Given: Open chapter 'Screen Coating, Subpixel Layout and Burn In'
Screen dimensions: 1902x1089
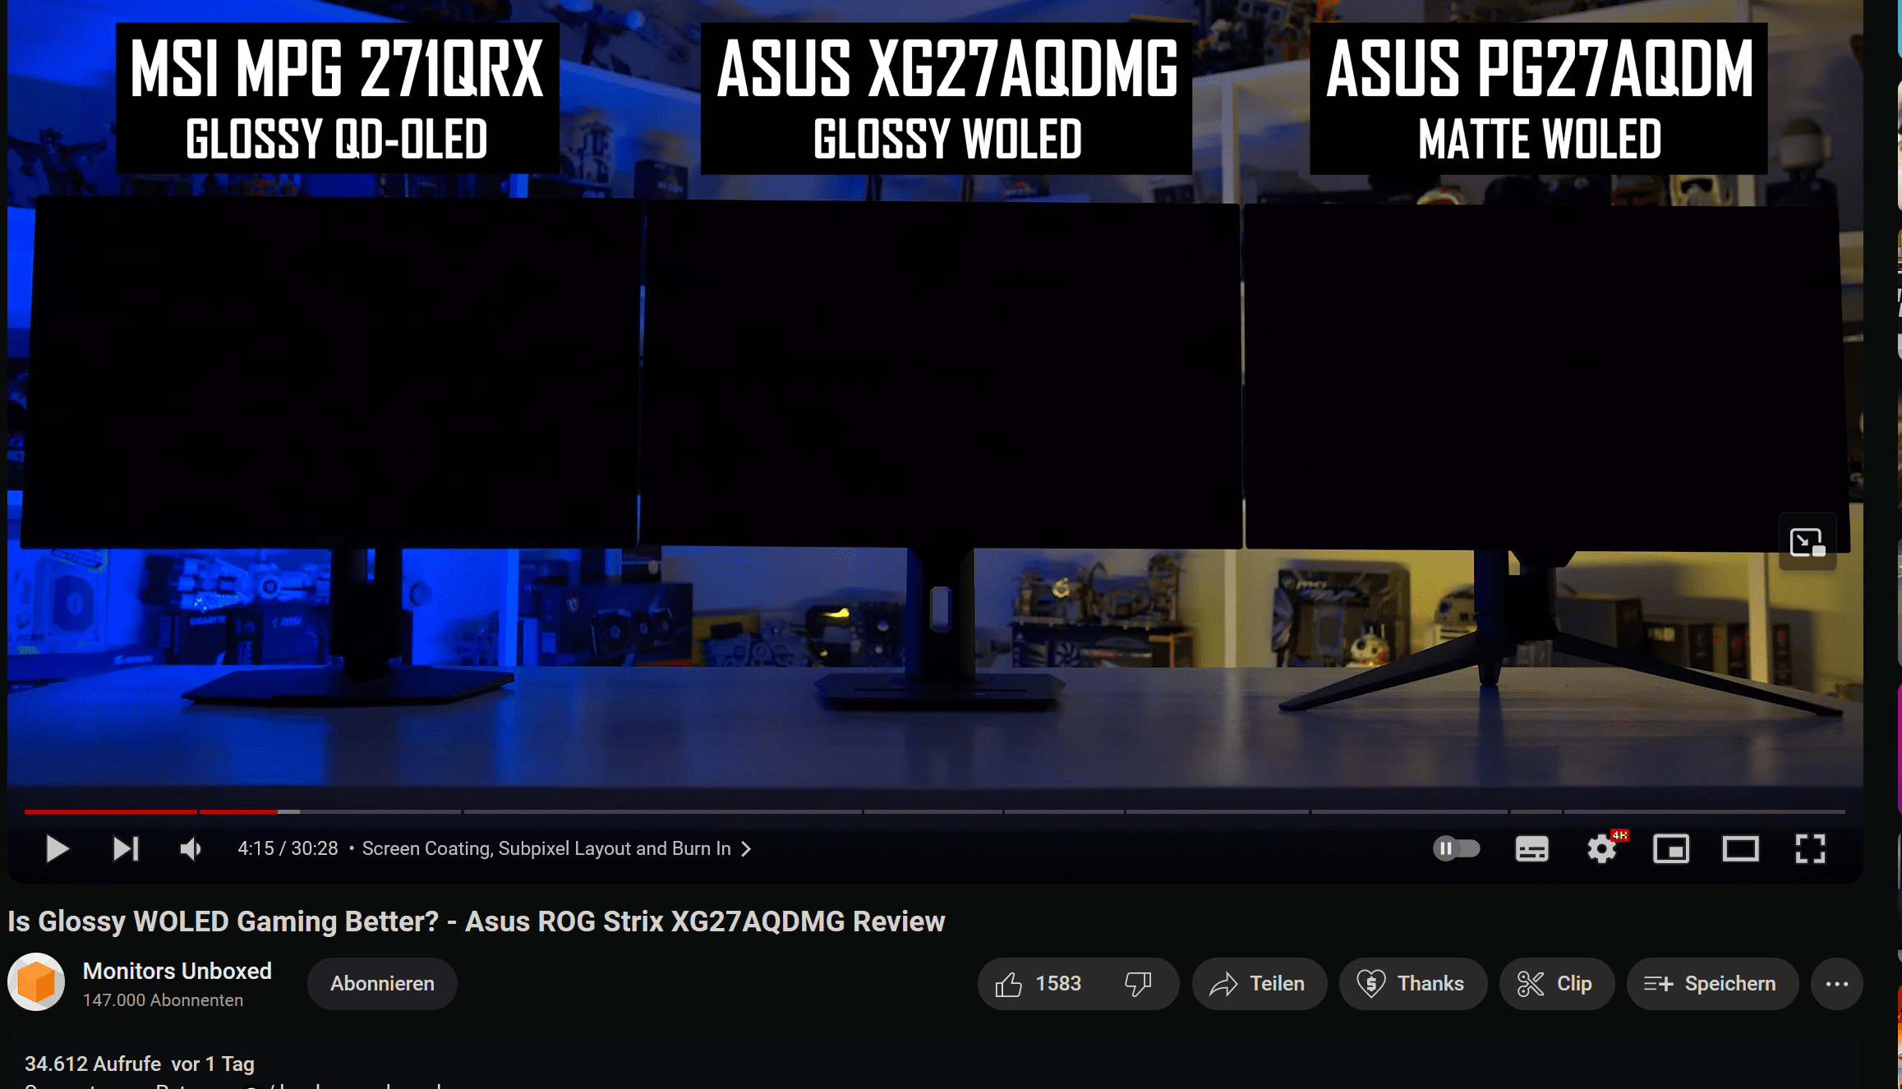Looking at the screenshot, I should [546, 848].
